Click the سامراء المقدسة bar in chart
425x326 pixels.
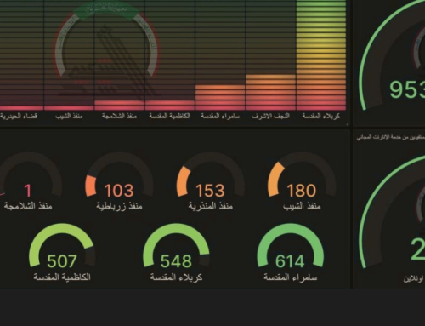click(220, 97)
